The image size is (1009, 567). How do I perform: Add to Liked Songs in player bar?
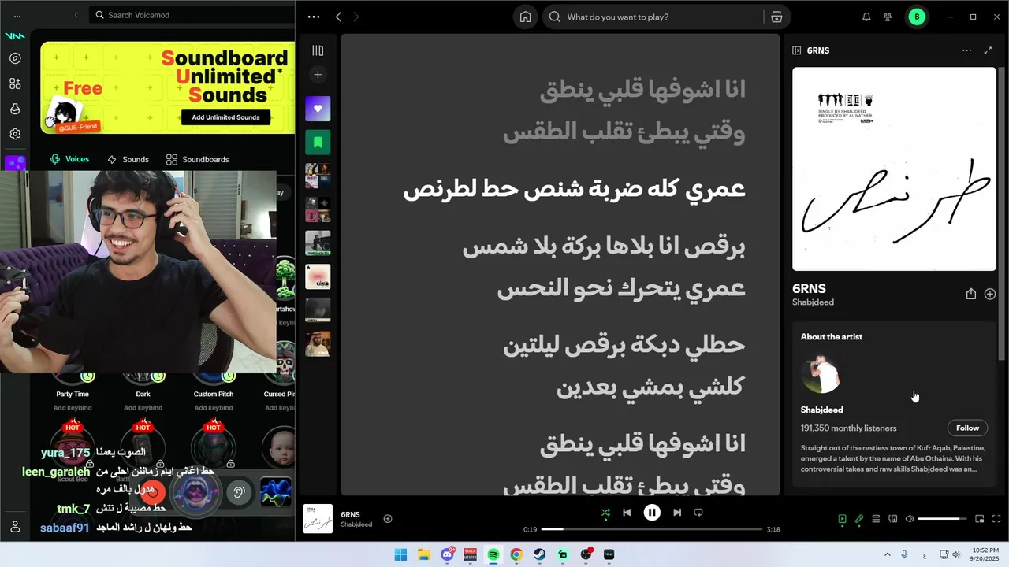tap(388, 518)
